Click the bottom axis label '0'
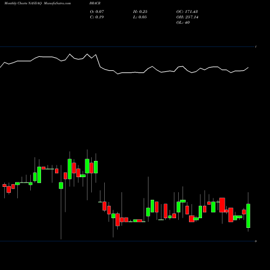The image size is (270, 270). pyautogui.click(x=255, y=241)
